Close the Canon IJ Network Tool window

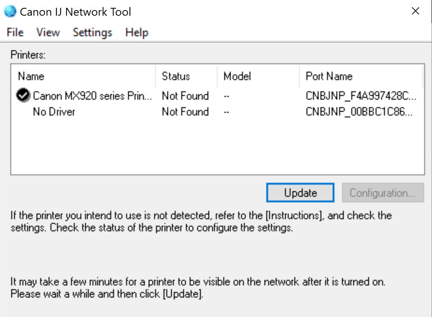(415, 11)
